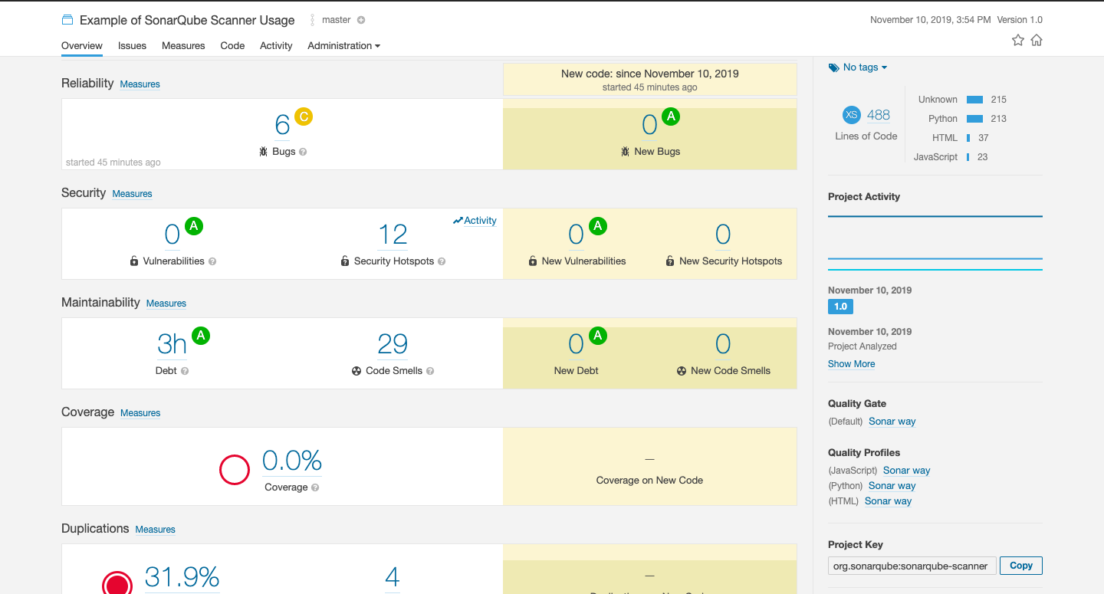Click the A rating badge beside New Debt
Screen dimensions: 1104x594
[598, 336]
